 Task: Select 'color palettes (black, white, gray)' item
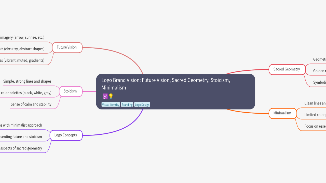pyautogui.click(x=26, y=93)
